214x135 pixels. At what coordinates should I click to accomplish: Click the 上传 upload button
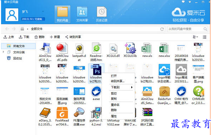point(9,37)
